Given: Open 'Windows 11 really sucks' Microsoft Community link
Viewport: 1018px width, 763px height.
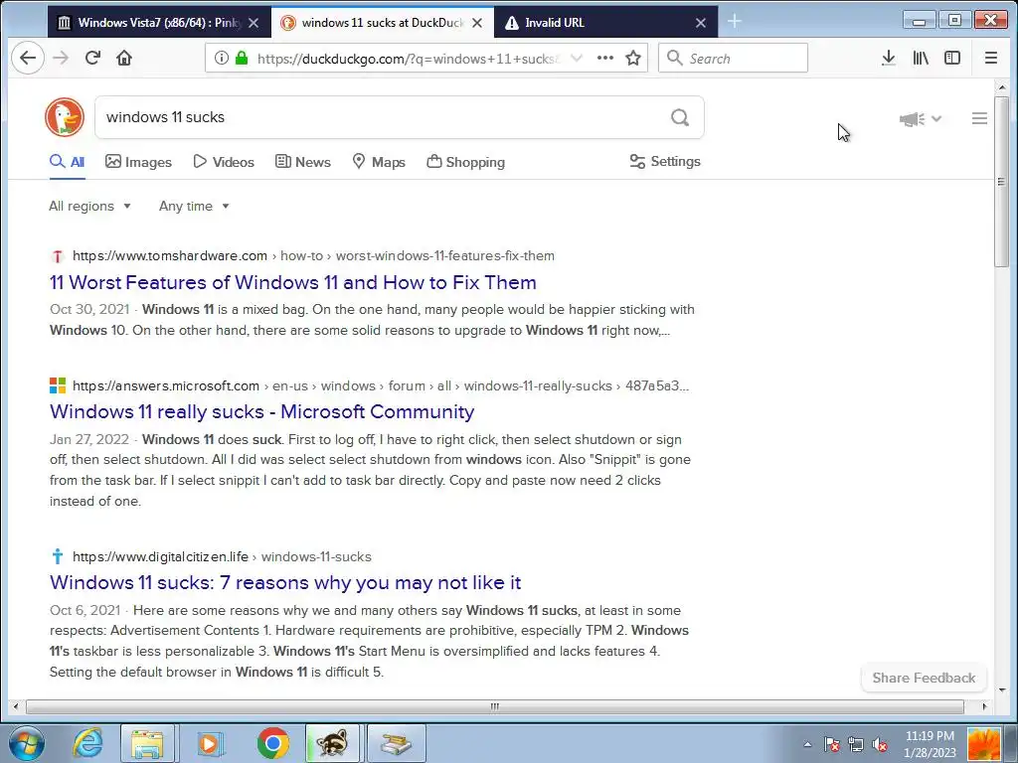Looking at the screenshot, I should 261,412.
